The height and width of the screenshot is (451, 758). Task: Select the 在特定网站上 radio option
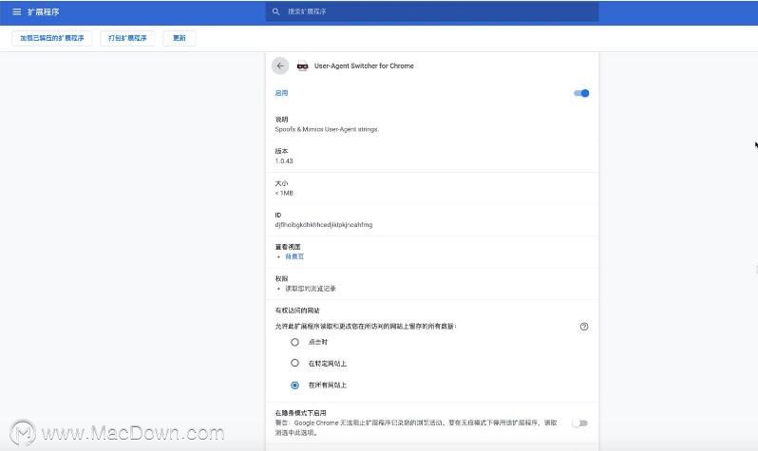click(294, 363)
